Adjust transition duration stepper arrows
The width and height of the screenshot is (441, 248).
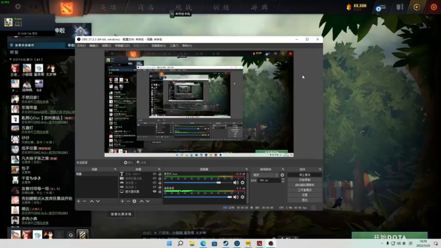pos(283,180)
